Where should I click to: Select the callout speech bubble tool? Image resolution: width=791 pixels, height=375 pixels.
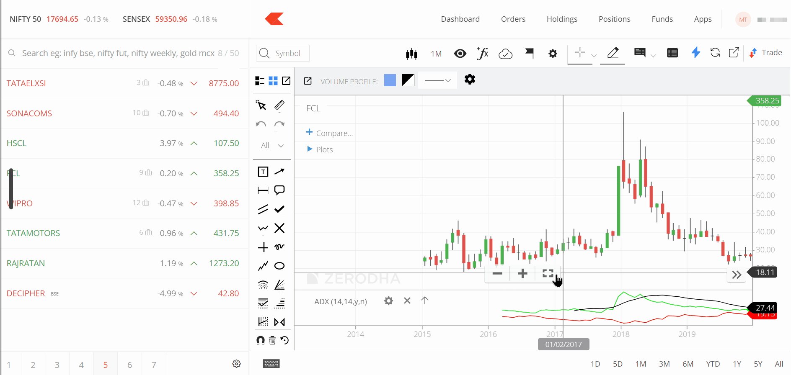click(279, 190)
